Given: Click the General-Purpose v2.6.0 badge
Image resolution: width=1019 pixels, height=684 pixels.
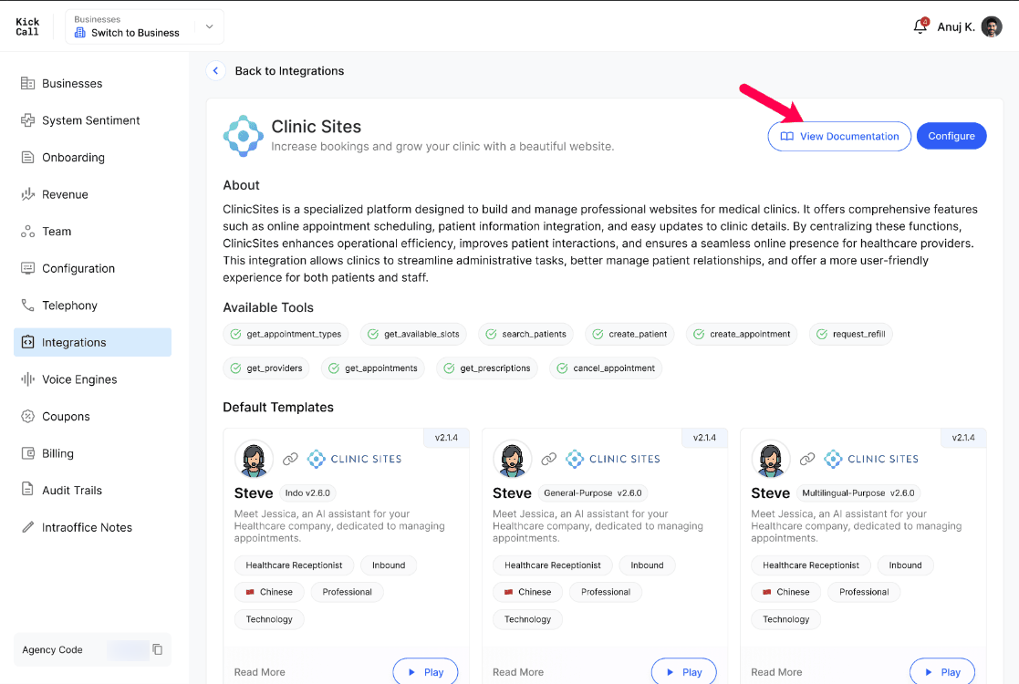Looking at the screenshot, I should click(593, 493).
